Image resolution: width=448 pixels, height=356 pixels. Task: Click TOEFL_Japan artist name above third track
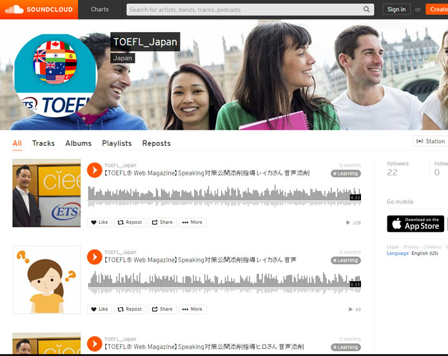121,339
